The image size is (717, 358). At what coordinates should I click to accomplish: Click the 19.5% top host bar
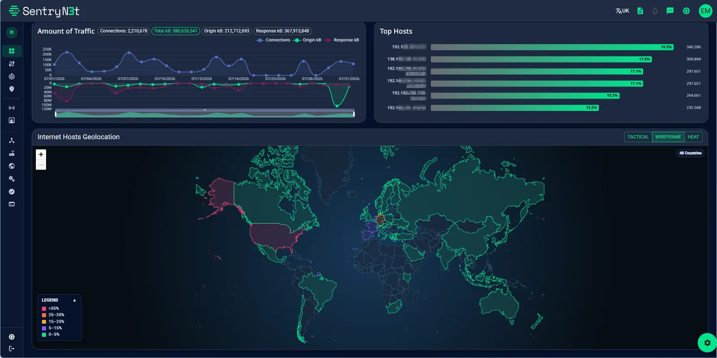click(552, 47)
